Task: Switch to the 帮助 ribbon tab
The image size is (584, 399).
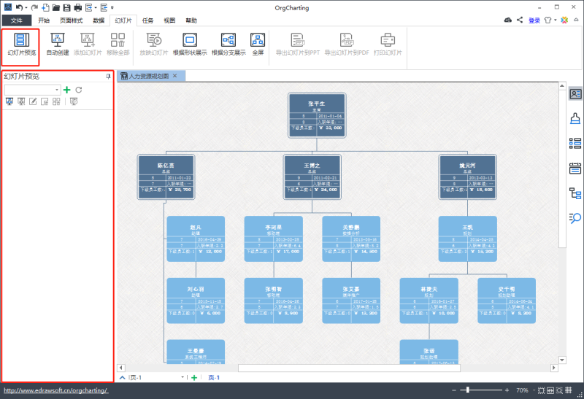Action: [x=191, y=20]
